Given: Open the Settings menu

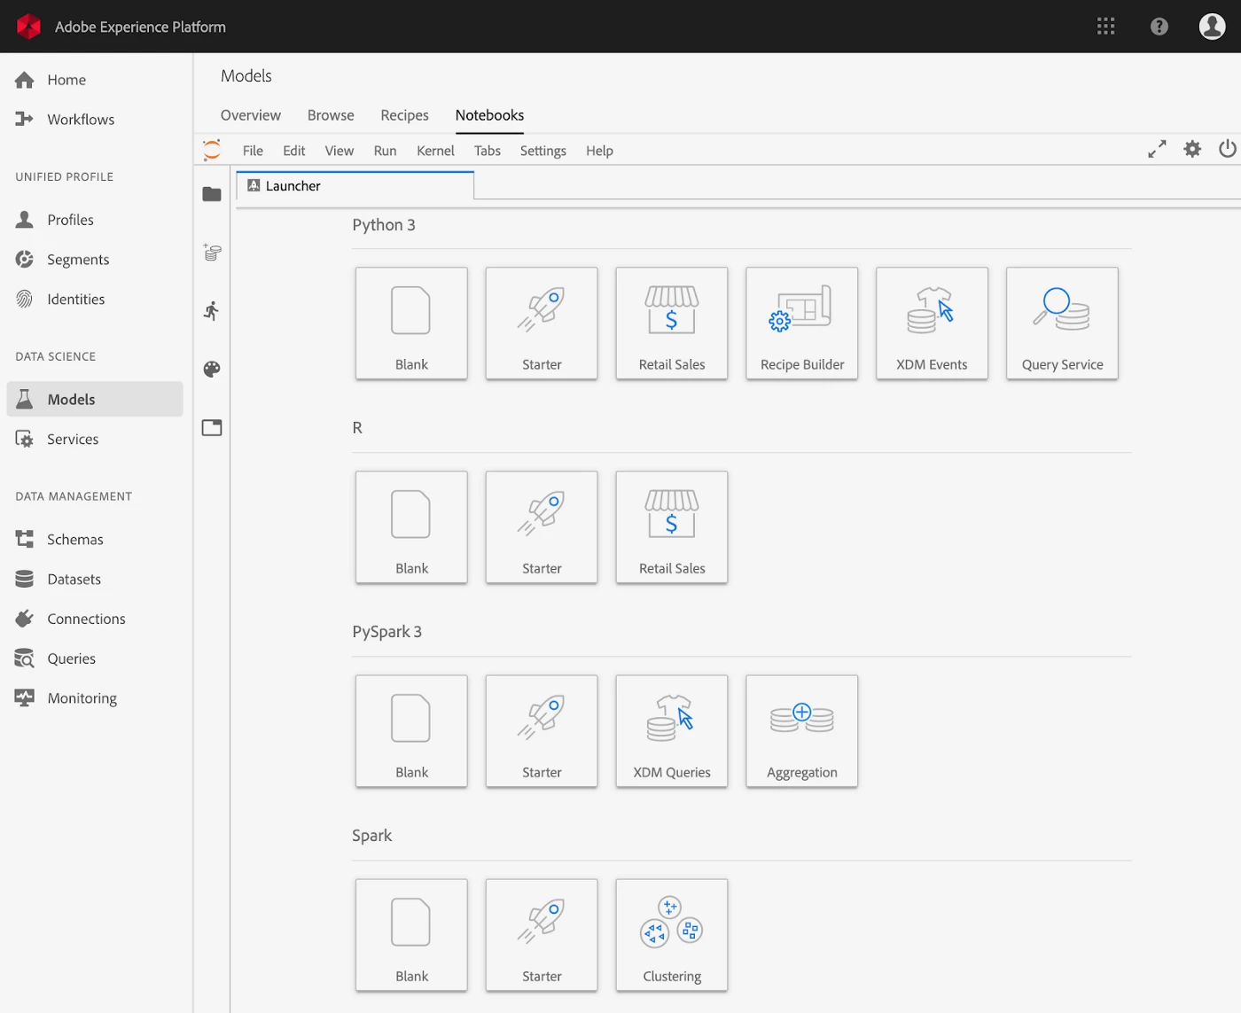Looking at the screenshot, I should click(x=542, y=151).
